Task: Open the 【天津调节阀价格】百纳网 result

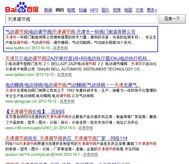Action: (x=35, y=112)
